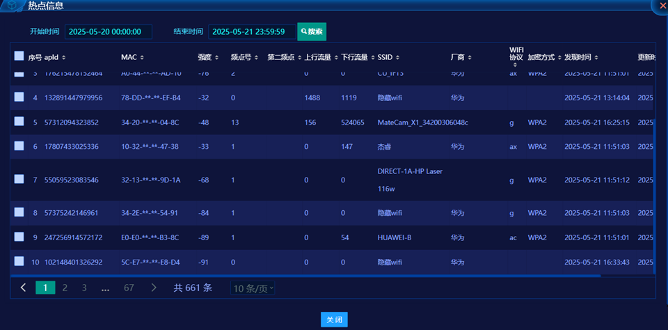The height and width of the screenshot is (330, 668).
Task: Open the 开始时间 date picker field
Action: click(109, 31)
